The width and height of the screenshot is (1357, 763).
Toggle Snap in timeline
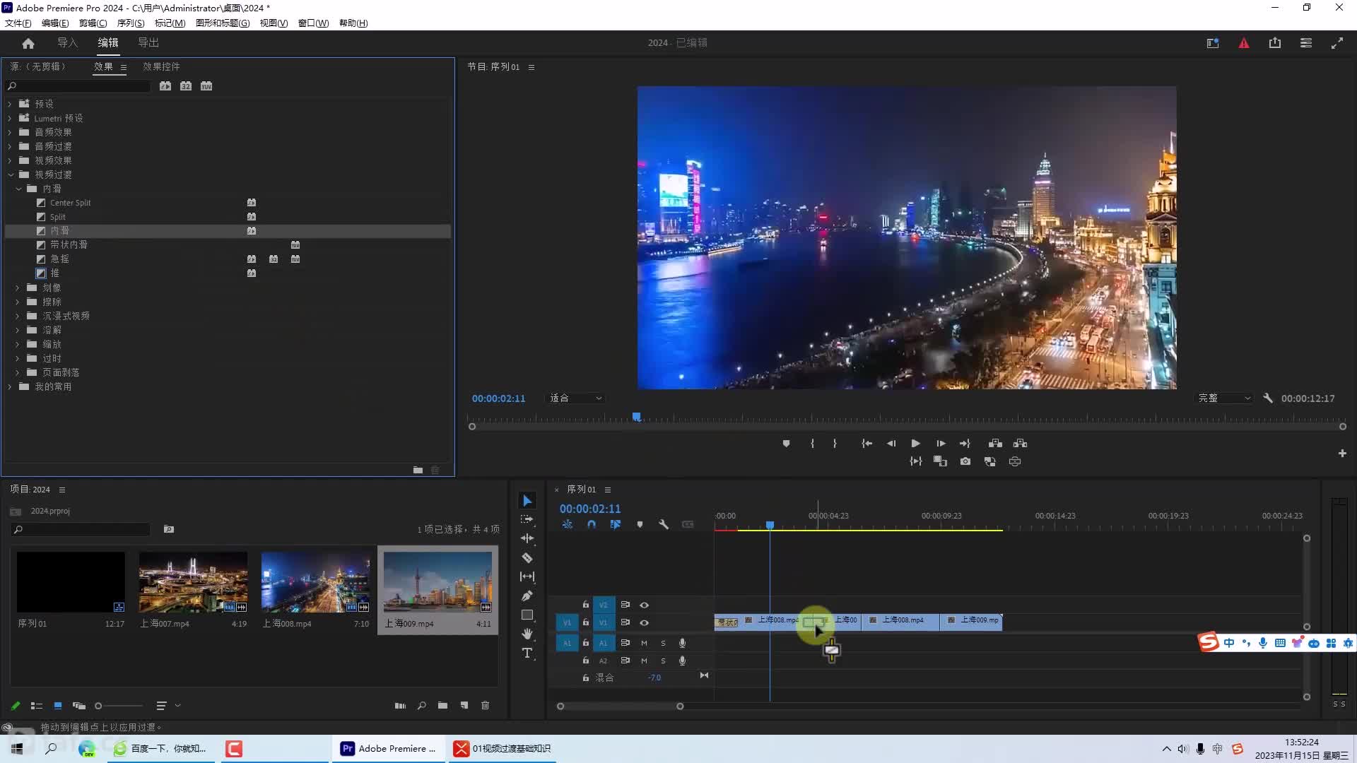pos(592,525)
